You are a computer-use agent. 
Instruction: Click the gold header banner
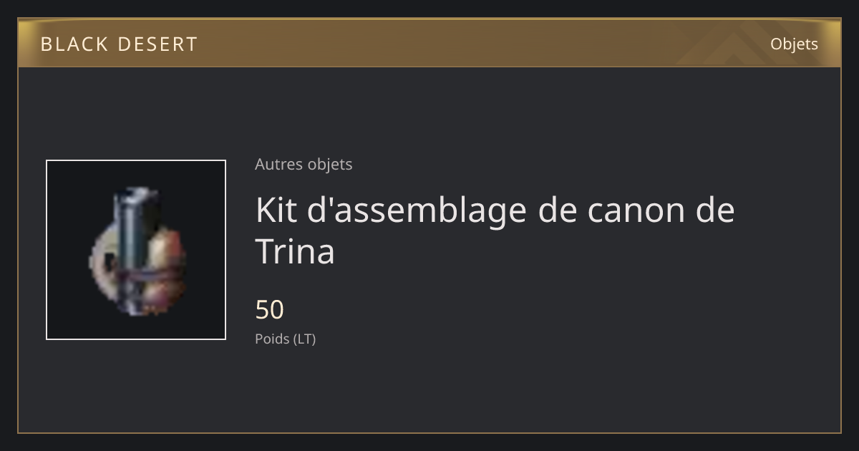[429, 43]
